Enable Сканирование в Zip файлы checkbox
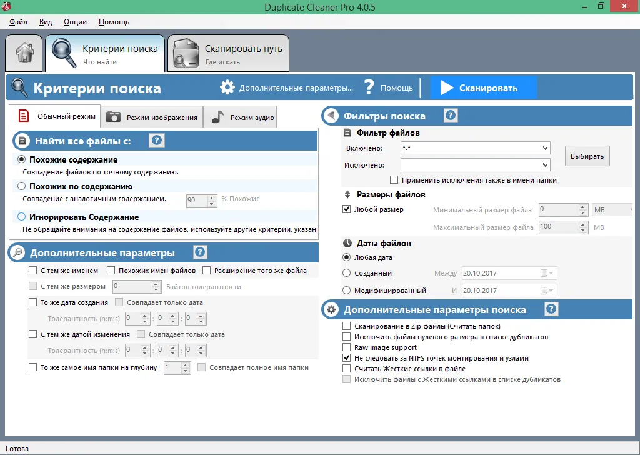 click(x=346, y=326)
